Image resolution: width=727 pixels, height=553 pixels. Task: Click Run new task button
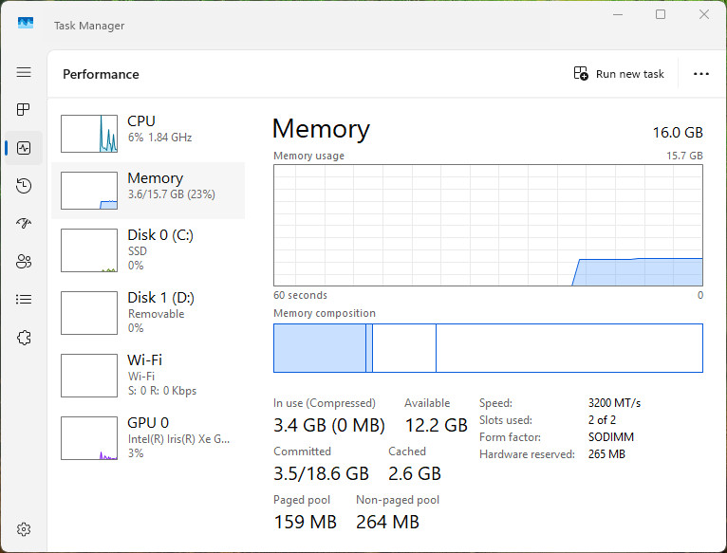click(x=619, y=74)
